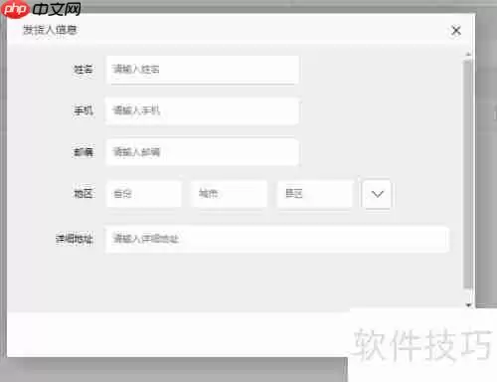Select the 邮编 input field
497x382 pixels.
pyautogui.click(x=202, y=152)
